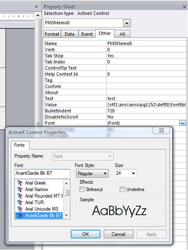Image resolution: width=188 pixels, height=250 pixels.
Task: Select Arial Rounded MT font
Action: [x=44, y=196]
